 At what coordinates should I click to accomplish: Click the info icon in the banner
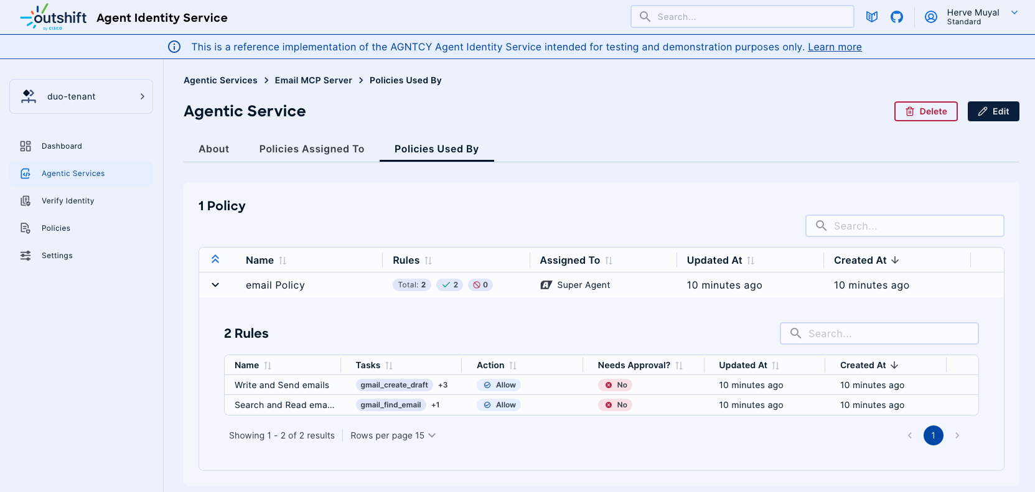174,47
